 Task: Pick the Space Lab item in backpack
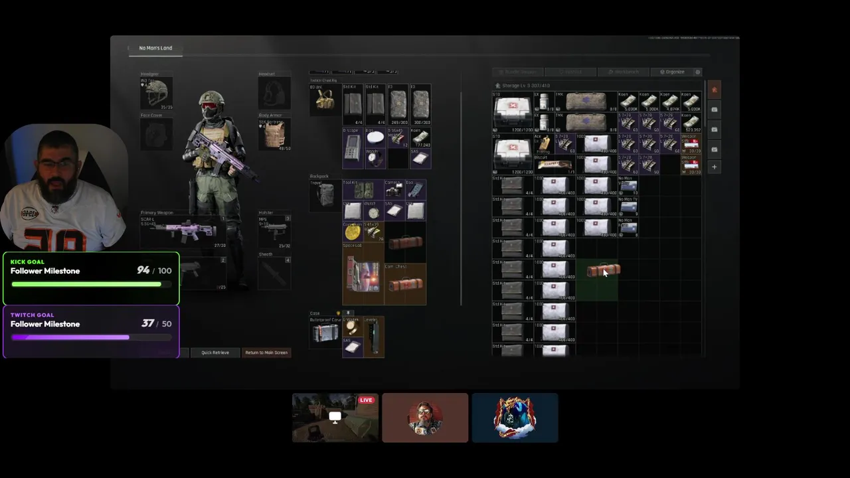click(x=363, y=274)
